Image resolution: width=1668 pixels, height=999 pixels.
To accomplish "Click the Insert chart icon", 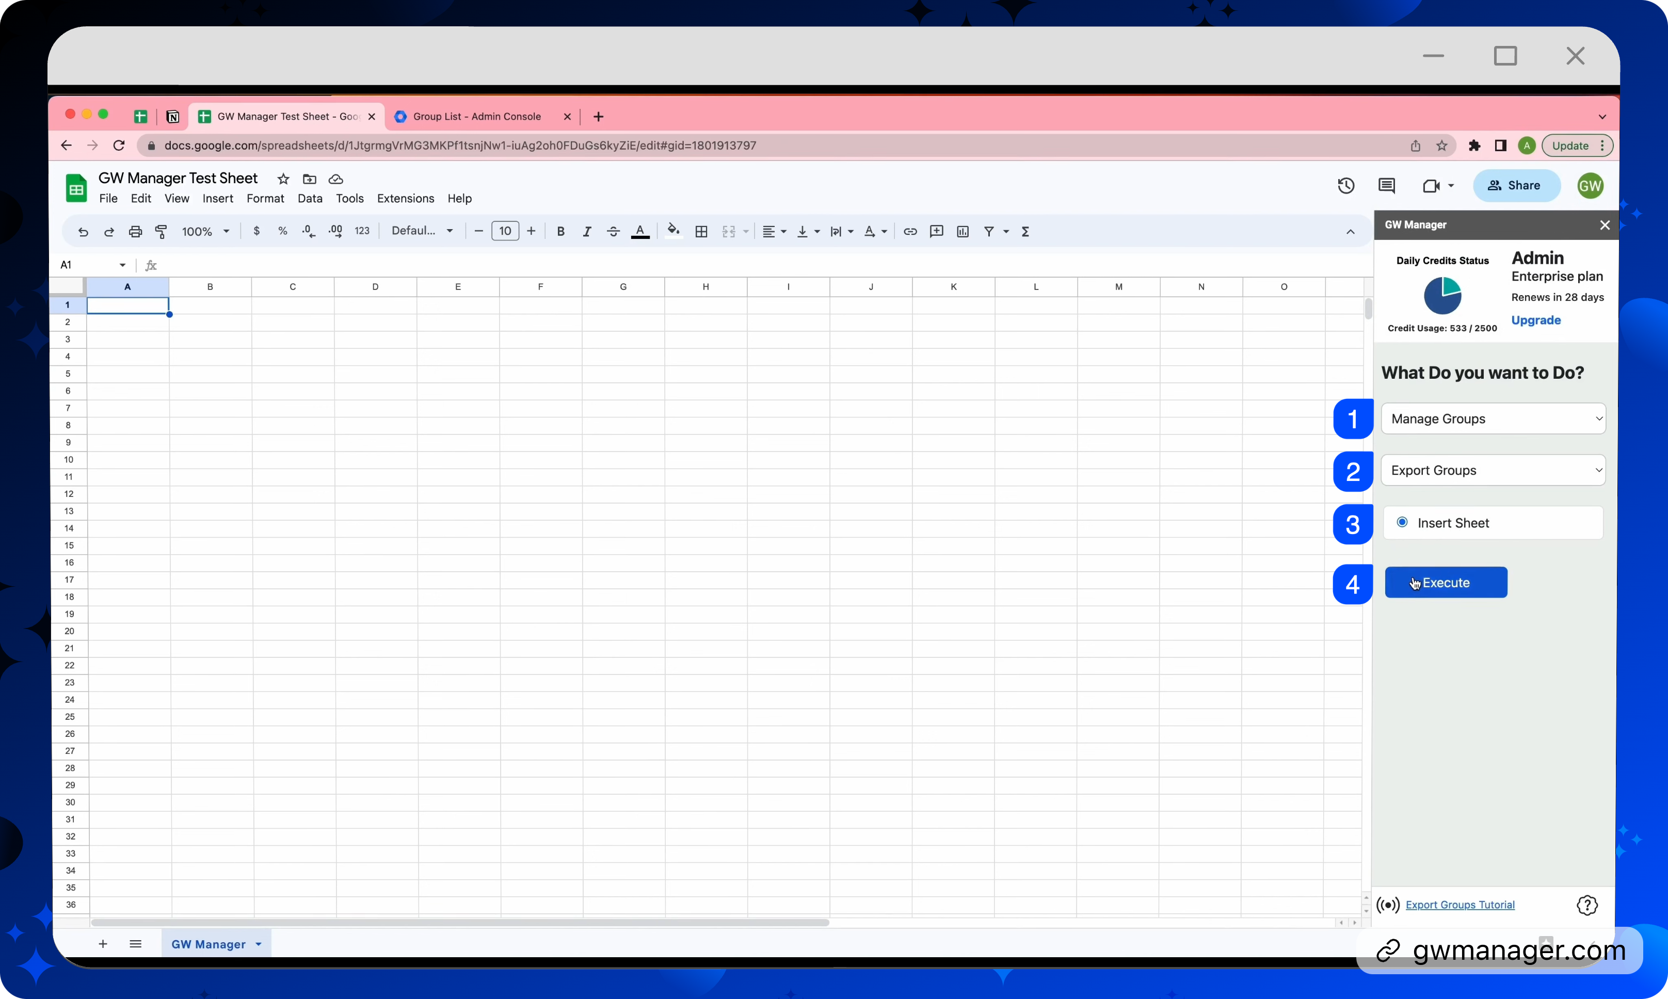I will tap(963, 232).
